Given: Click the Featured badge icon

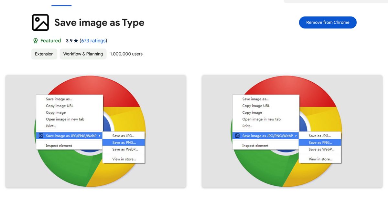Looking at the screenshot, I should [x=35, y=41].
